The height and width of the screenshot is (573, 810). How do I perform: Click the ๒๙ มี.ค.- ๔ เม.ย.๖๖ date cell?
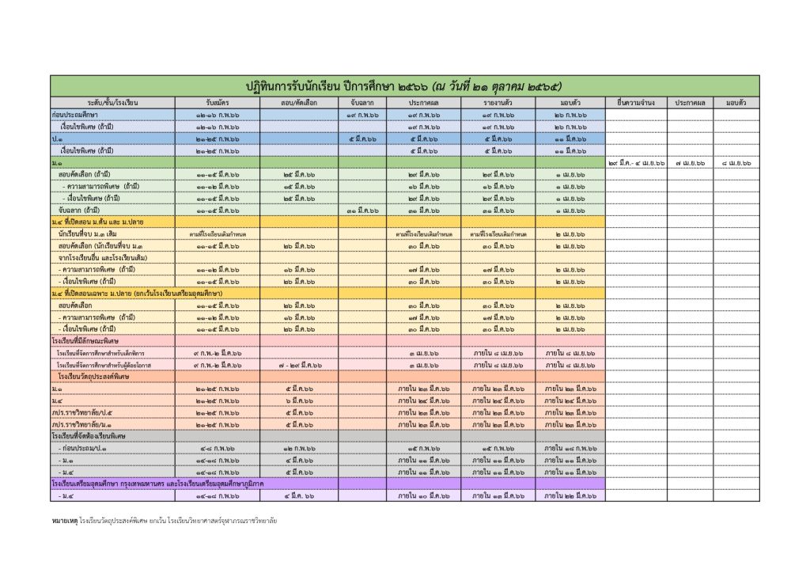pyautogui.click(x=636, y=163)
